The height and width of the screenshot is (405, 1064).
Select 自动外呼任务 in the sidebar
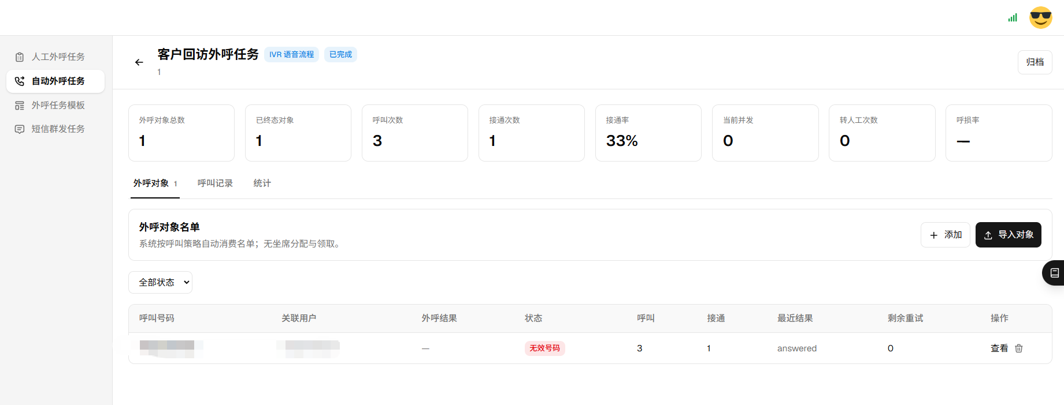tap(55, 81)
